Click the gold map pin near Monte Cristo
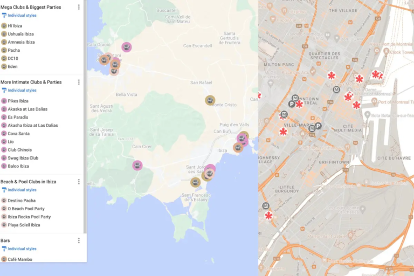Image resolution: width=414 pixels, height=276 pixels. [x=210, y=100]
